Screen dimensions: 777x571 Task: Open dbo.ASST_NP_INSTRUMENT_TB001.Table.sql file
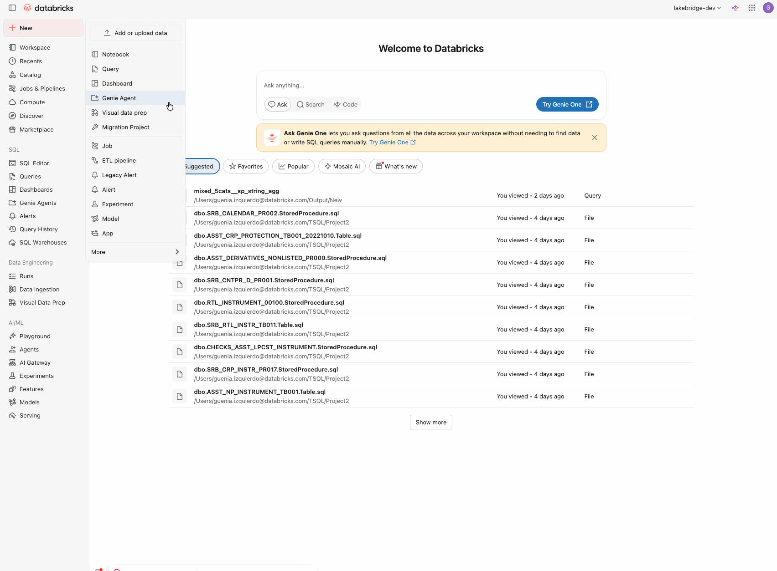pos(260,392)
